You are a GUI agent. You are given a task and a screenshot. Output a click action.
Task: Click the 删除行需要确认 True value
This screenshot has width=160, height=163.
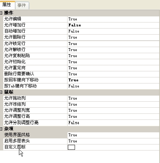(72, 74)
